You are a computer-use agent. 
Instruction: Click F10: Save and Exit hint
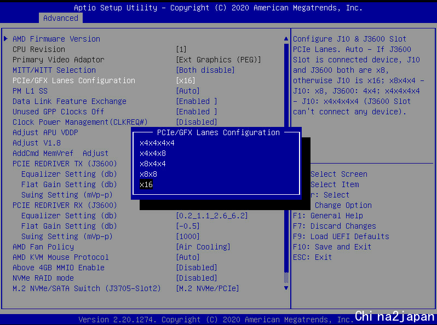(332, 247)
